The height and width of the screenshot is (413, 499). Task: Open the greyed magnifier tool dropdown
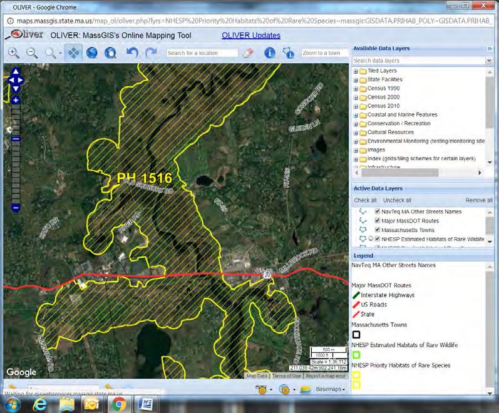click(x=60, y=53)
